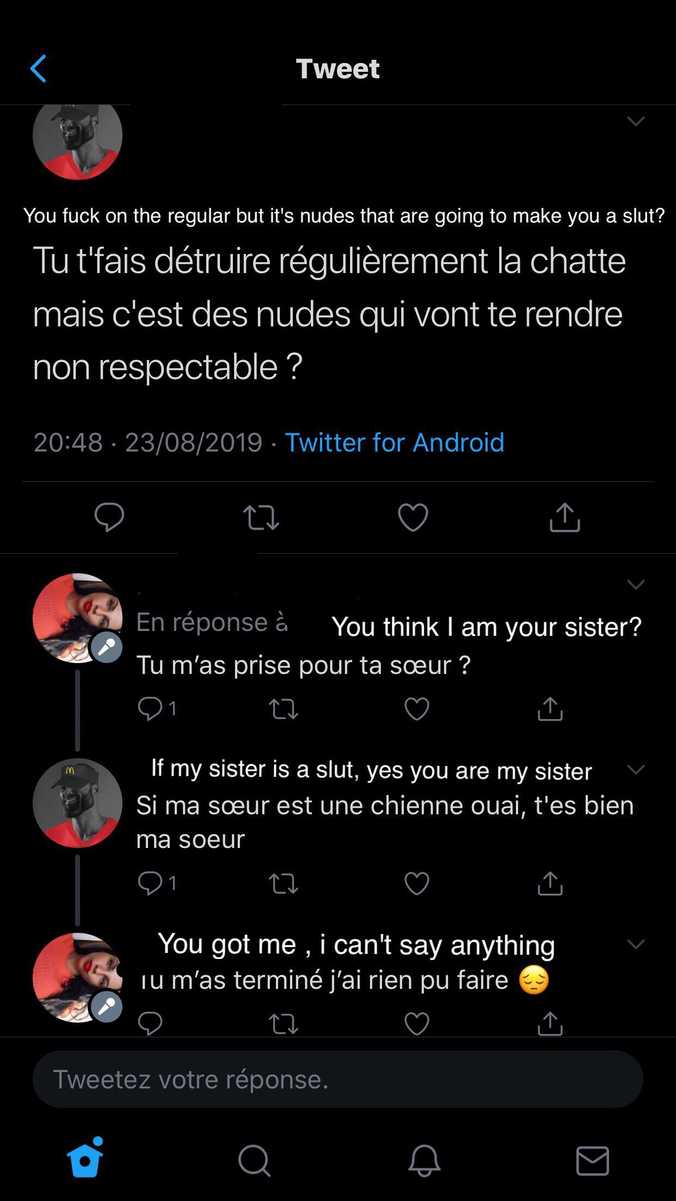Like the "Si ma sœur est une chienne" reply
Image resolution: width=676 pixels, height=1201 pixels.
pyautogui.click(x=417, y=883)
